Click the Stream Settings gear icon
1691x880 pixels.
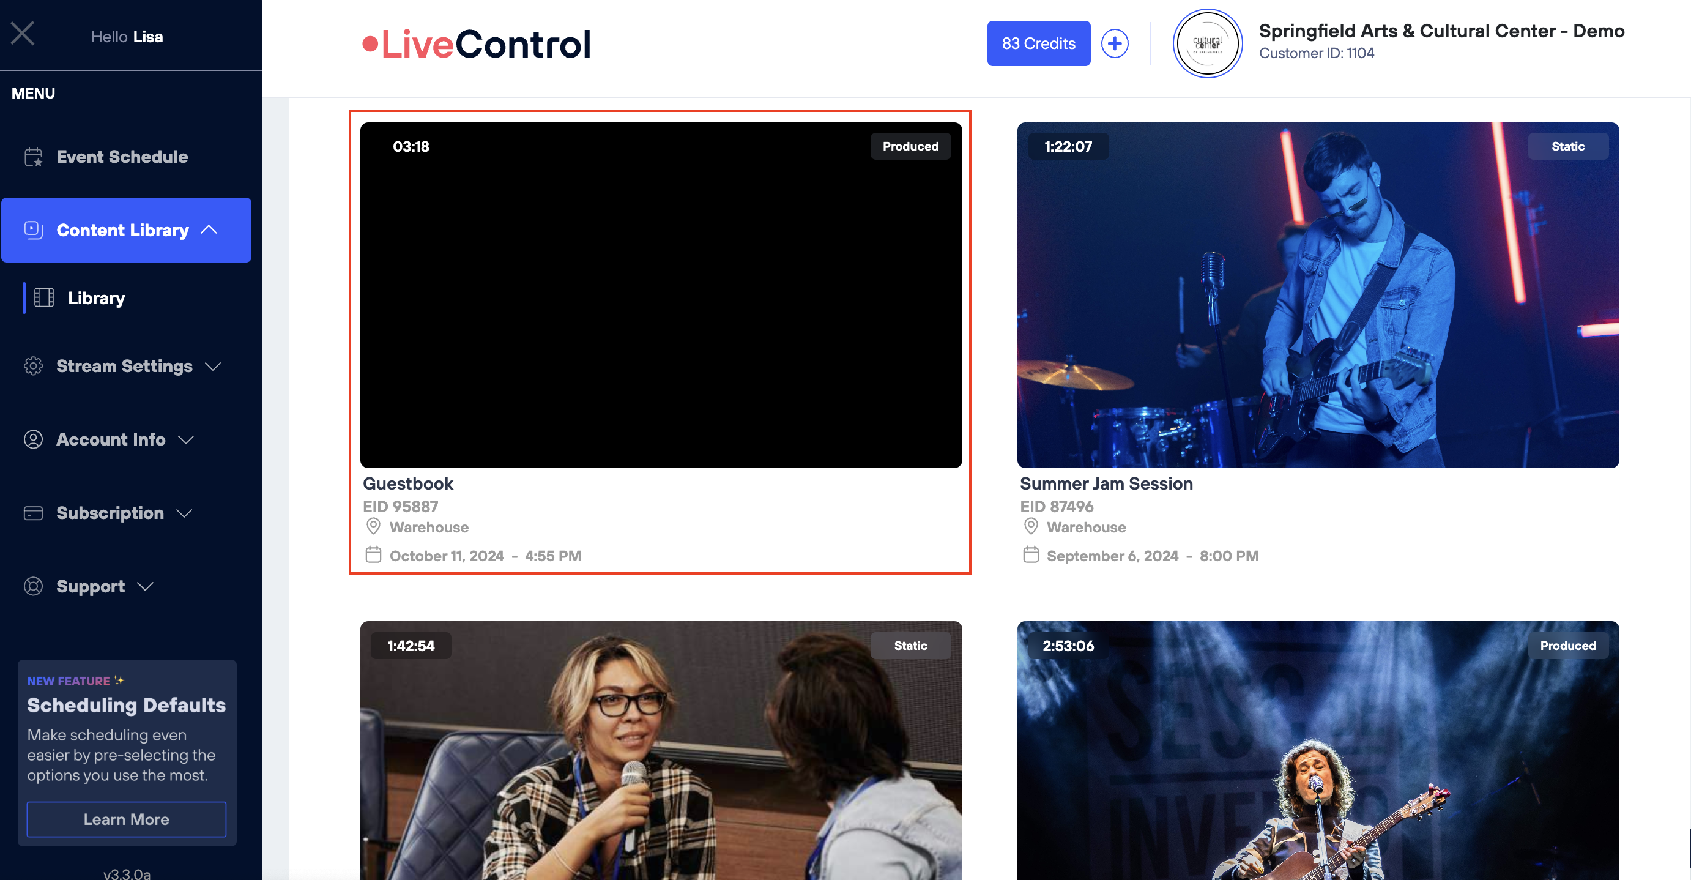click(34, 366)
